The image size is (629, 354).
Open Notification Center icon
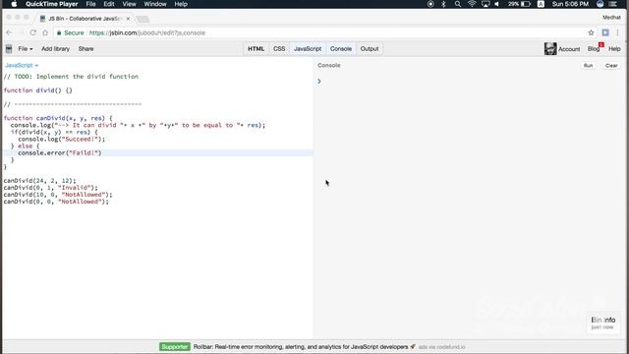613,4
